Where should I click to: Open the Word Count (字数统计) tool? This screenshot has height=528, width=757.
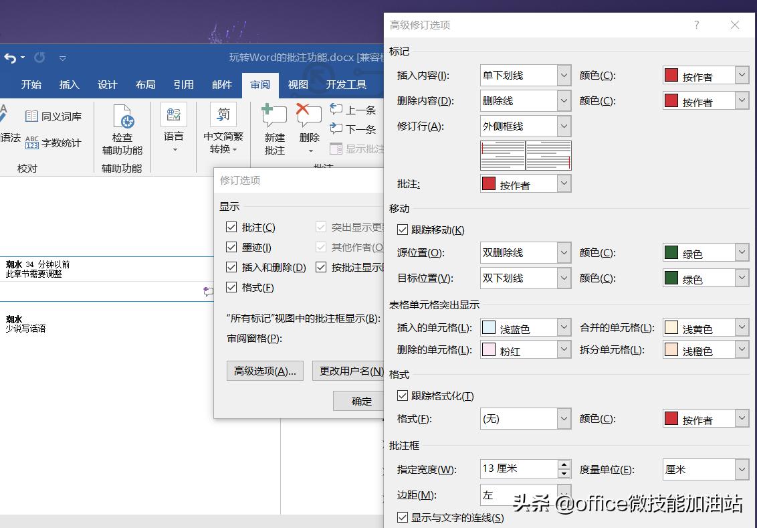point(53,142)
